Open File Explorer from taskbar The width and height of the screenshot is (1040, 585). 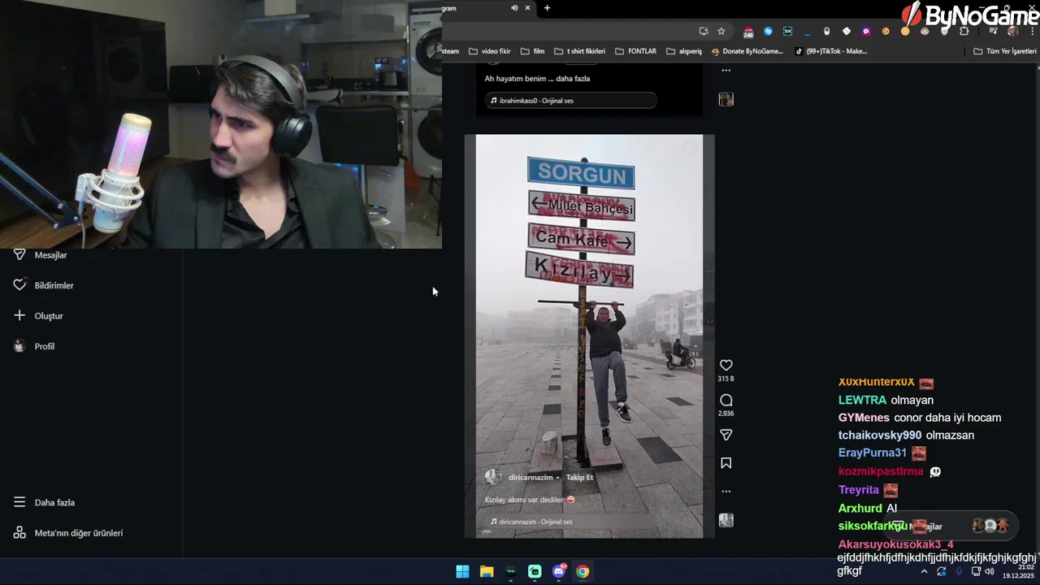[487, 571]
